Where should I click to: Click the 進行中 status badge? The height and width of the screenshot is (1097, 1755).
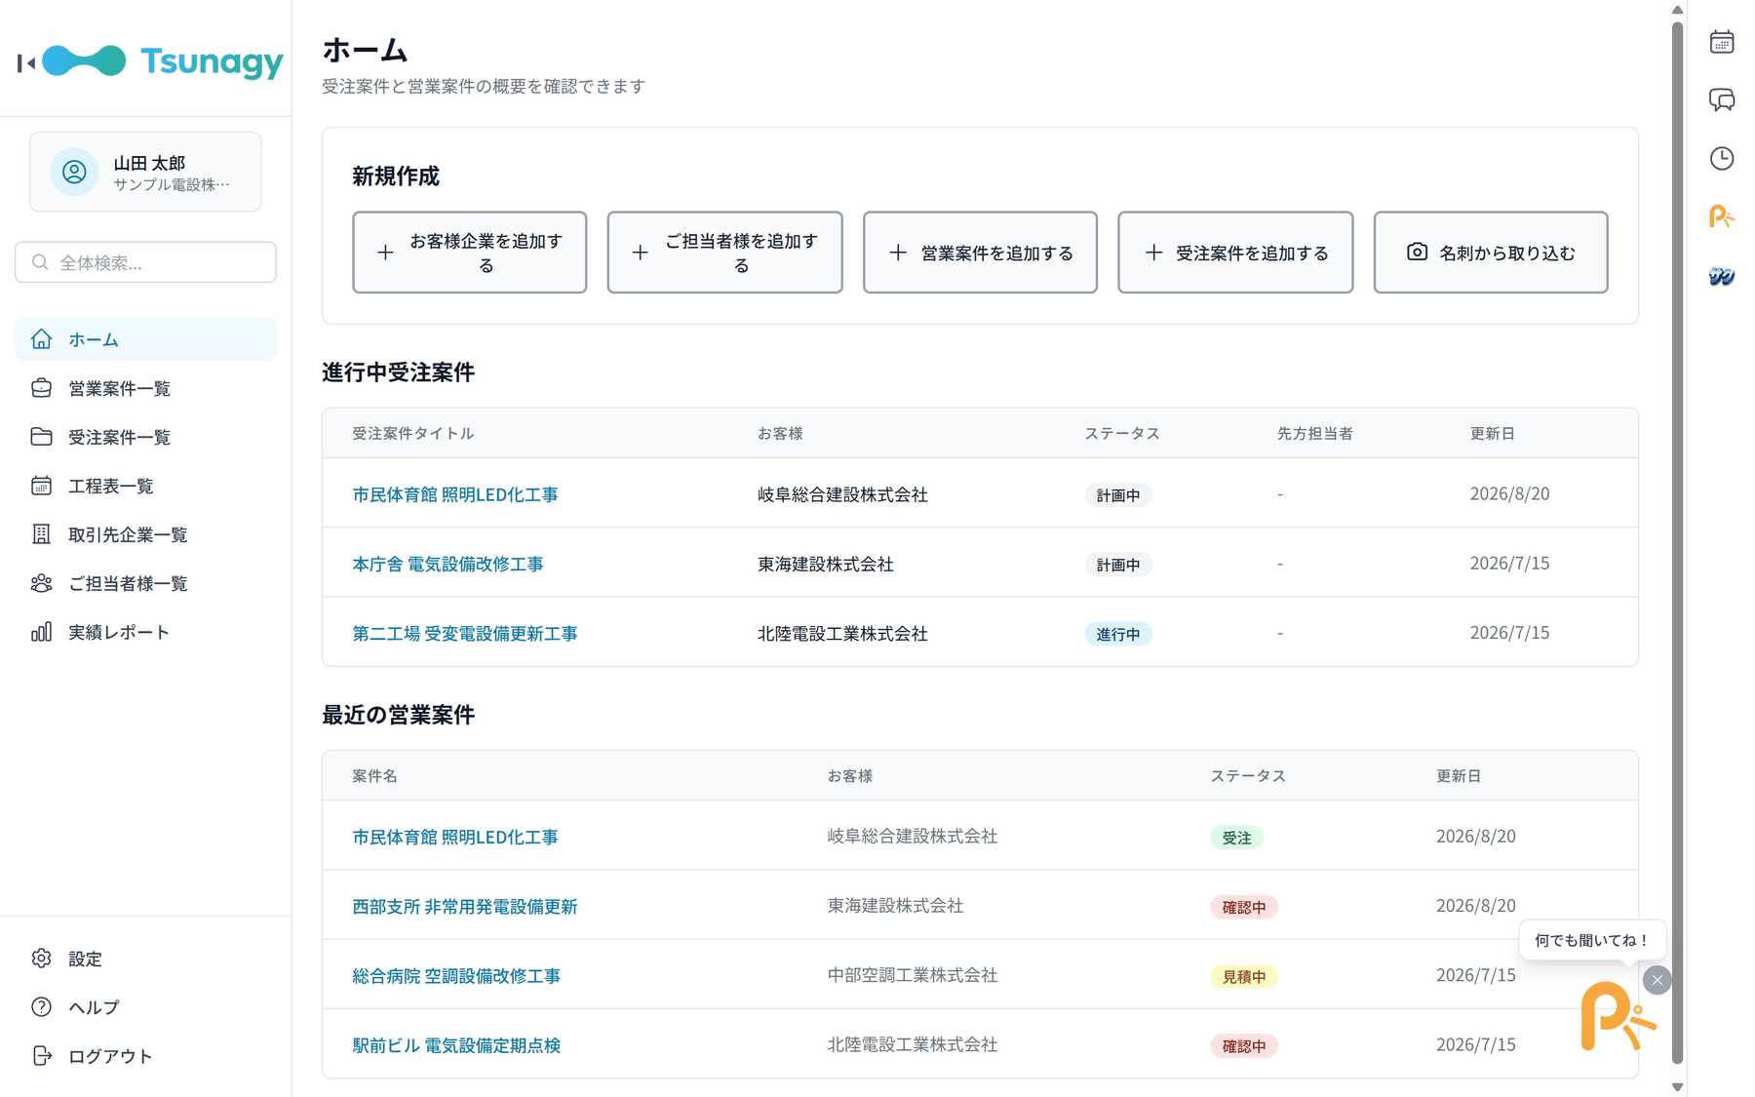coord(1118,634)
